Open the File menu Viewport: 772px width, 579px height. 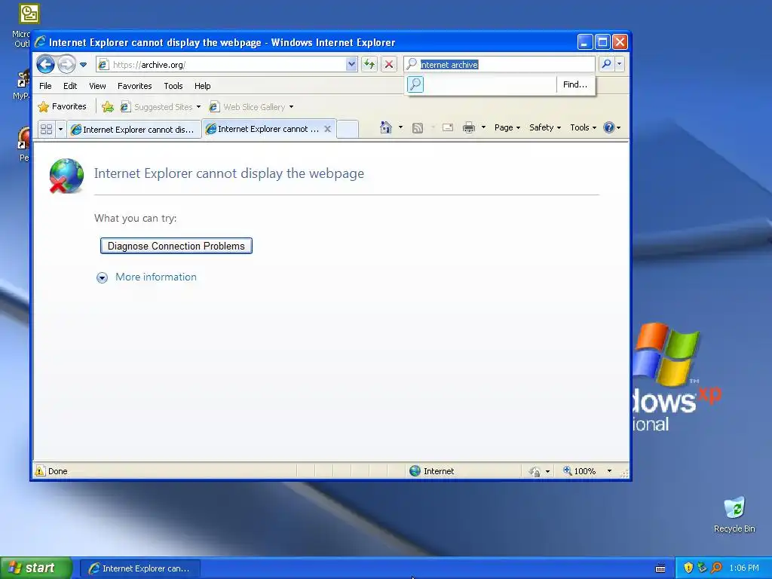tap(45, 86)
